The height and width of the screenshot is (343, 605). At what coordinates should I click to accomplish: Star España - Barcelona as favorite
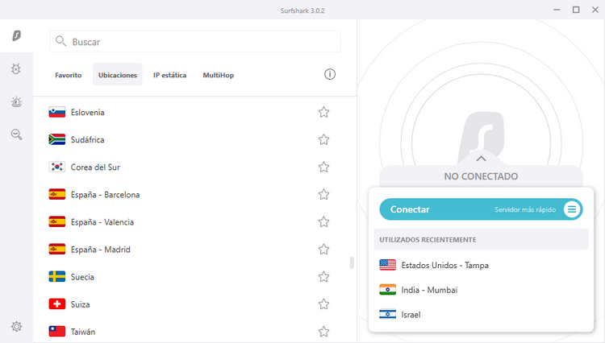pyautogui.click(x=323, y=194)
